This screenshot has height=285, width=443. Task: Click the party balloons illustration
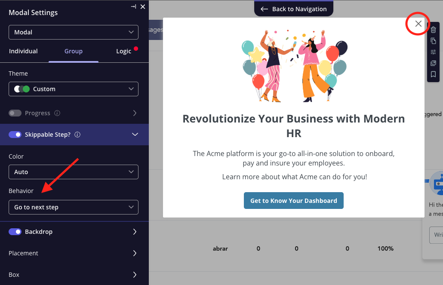pyautogui.click(x=294, y=66)
